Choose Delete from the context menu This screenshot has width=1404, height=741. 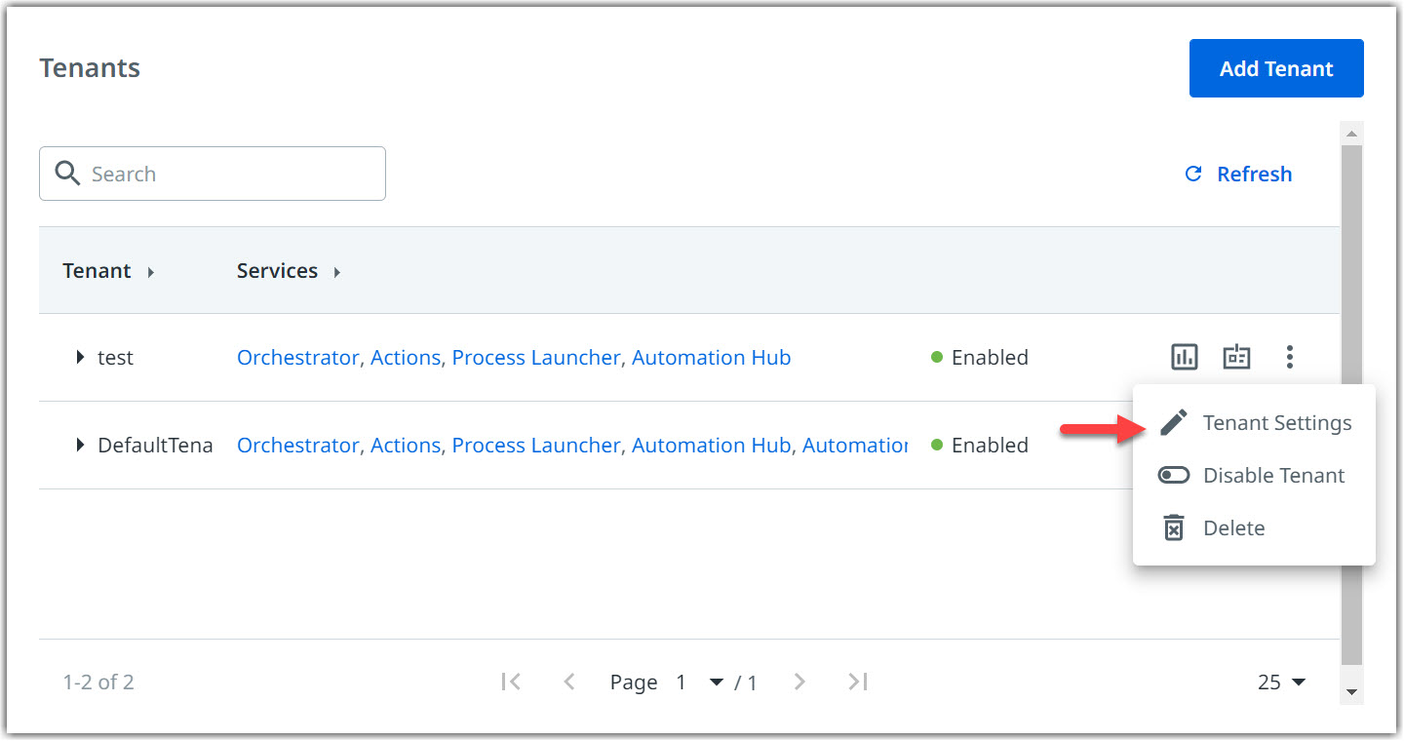click(1254, 527)
